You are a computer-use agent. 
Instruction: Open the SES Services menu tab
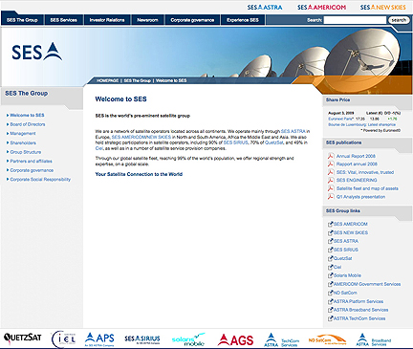point(64,20)
